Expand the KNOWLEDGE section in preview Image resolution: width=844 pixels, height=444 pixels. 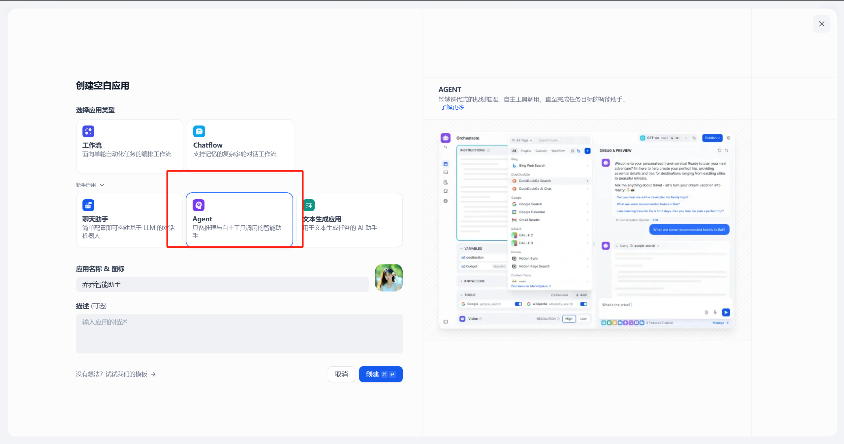(474, 281)
